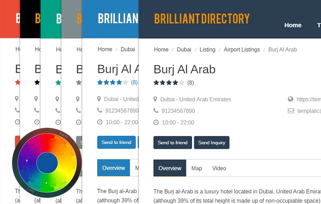Click the 91234567890 phone number in navy theme
This screenshot has width=321, height=204.
(178, 111)
